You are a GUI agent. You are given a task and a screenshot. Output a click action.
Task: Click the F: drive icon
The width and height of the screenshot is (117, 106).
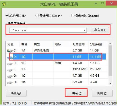pos(10,70)
